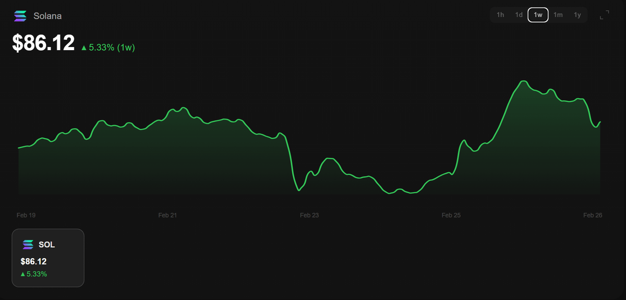Click the SOL logo in asset card
This screenshot has width=626, height=300.
pos(28,245)
